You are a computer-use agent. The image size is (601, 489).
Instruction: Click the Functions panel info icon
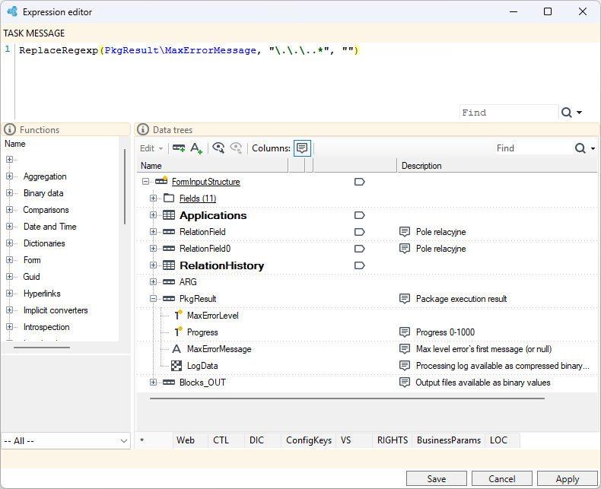(x=10, y=129)
